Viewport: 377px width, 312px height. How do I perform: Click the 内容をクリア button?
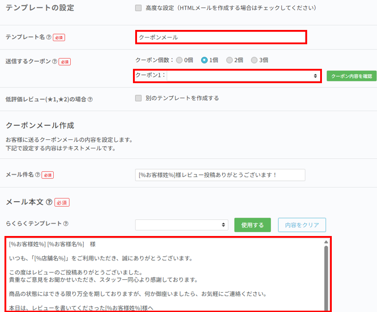click(x=301, y=225)
